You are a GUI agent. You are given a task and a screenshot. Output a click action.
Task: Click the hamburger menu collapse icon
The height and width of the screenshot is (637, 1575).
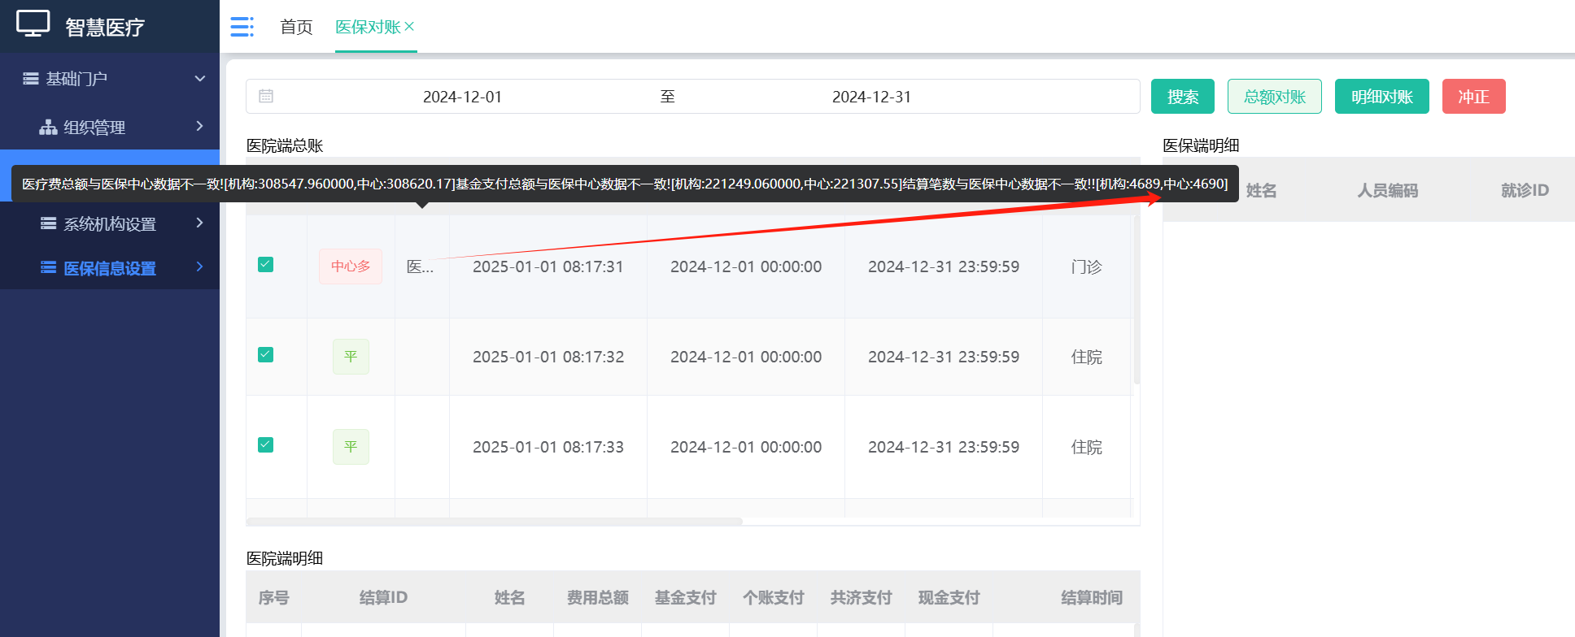242,27
